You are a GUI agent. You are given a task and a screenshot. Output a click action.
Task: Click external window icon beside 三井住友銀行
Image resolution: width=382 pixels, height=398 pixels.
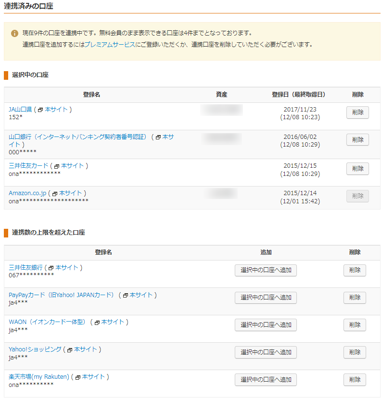pos(51,268)
